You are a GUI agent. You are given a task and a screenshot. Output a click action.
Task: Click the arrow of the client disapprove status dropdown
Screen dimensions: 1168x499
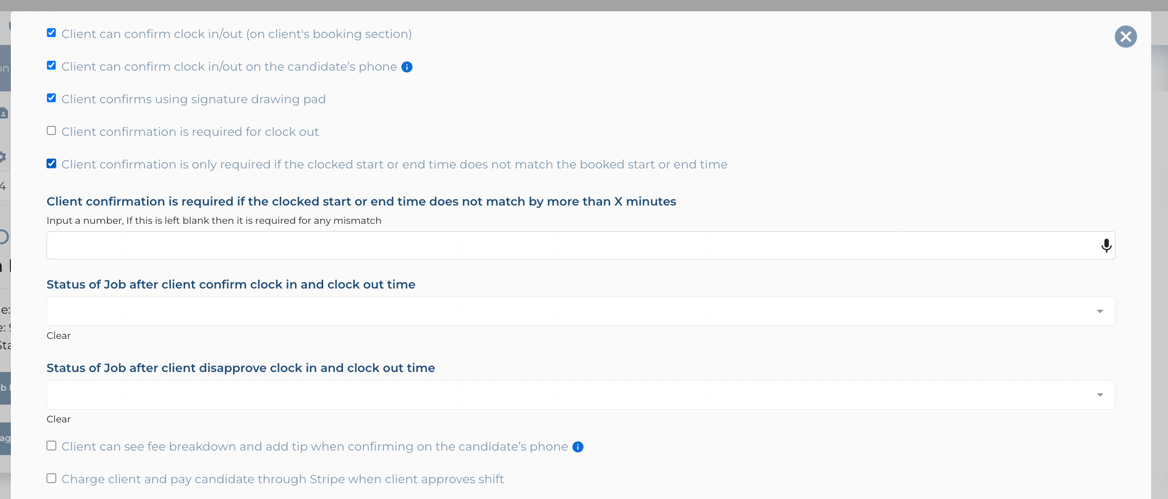point(1100,395)
